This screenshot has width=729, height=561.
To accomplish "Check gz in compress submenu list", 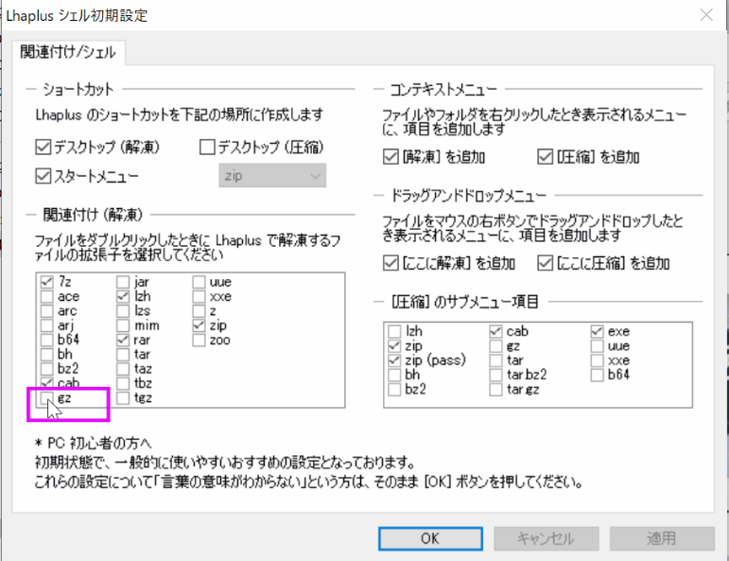I will click(495, 345).
